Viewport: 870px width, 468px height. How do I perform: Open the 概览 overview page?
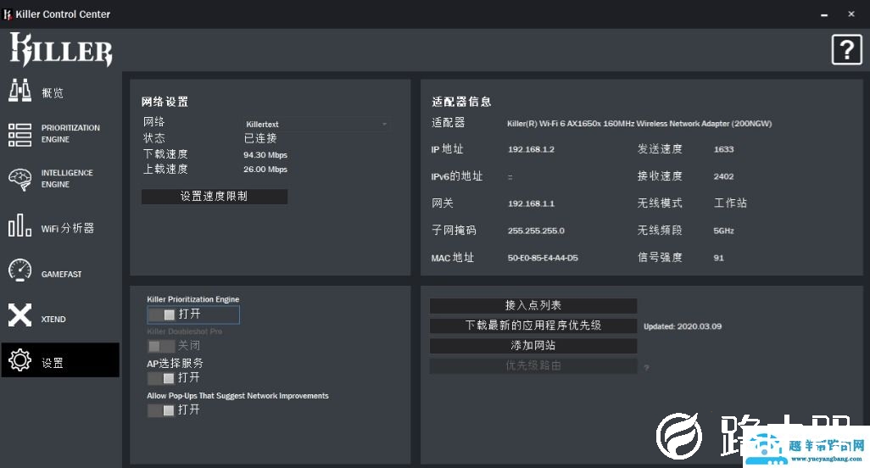[x=53, y=93]
